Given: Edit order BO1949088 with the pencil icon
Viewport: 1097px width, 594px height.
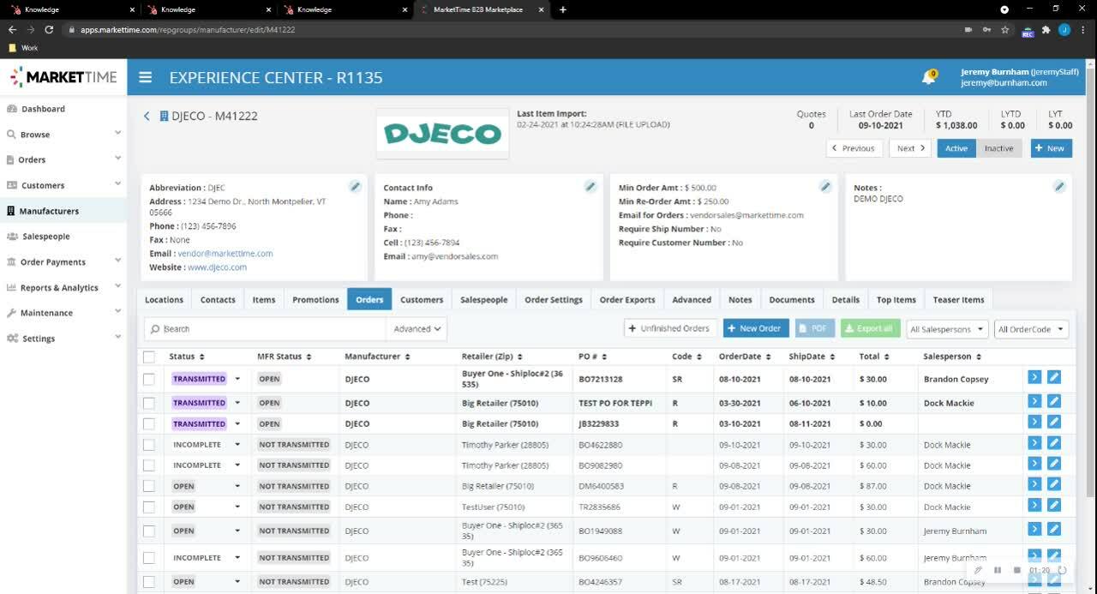Looking at the screenshot, I should point(1054,529).
